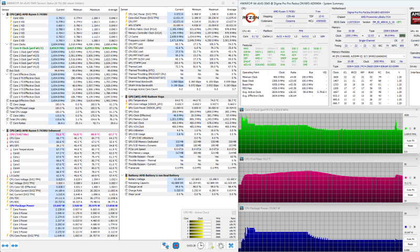Collapse the GPU [#0] AMD Radeon Vega section

(x=122, y=97)
